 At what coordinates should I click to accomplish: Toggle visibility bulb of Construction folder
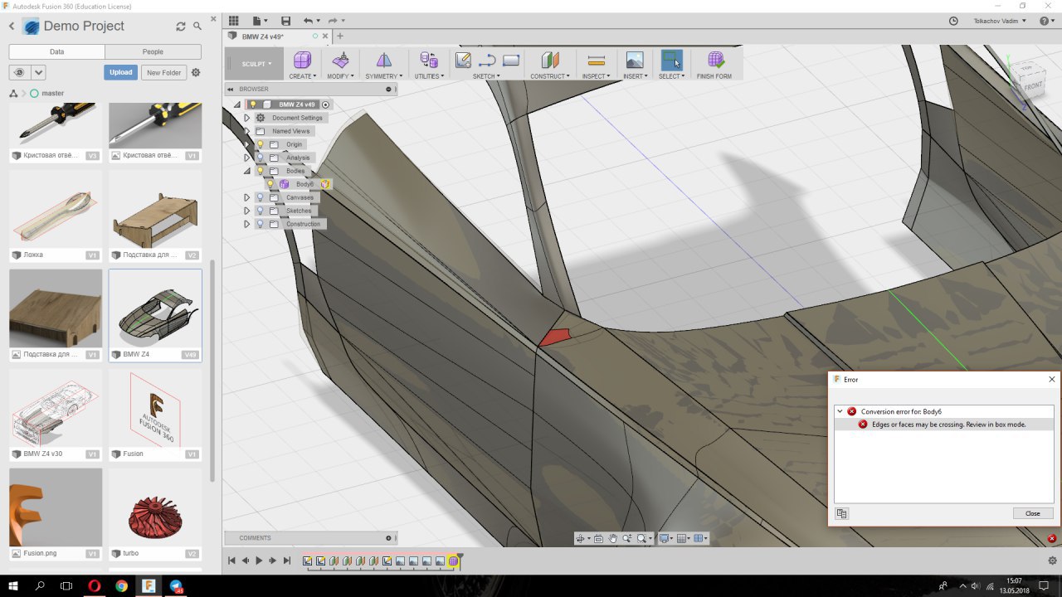pos(260,224)
